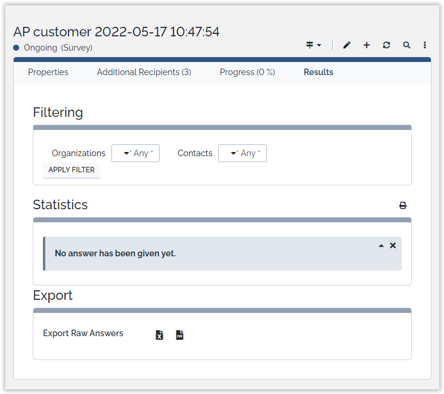Switch to the Properties tab
The width and height of the screenshot is (444, 394).
(48, 72)
